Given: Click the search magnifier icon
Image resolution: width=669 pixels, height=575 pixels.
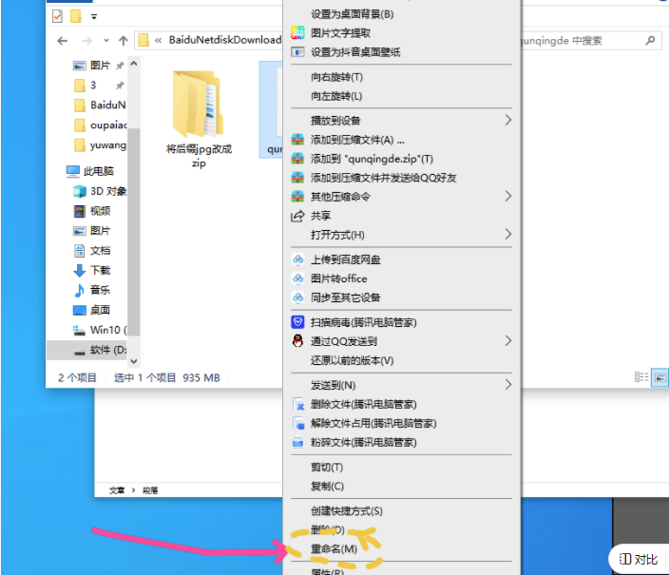Looking at the screenshot, I should (x=651, y=41).
